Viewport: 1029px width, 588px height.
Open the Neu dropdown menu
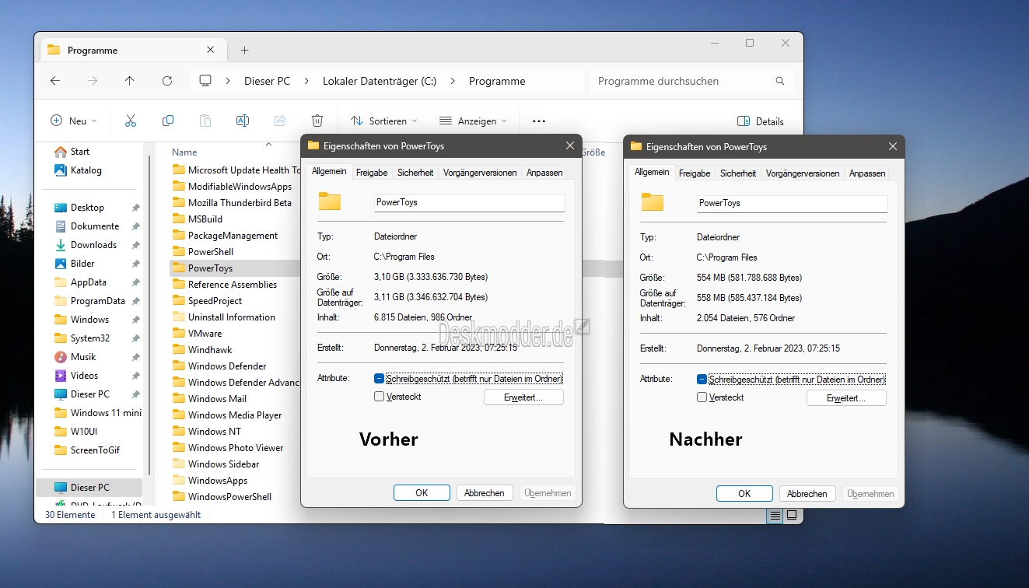[x=74, y=121]
